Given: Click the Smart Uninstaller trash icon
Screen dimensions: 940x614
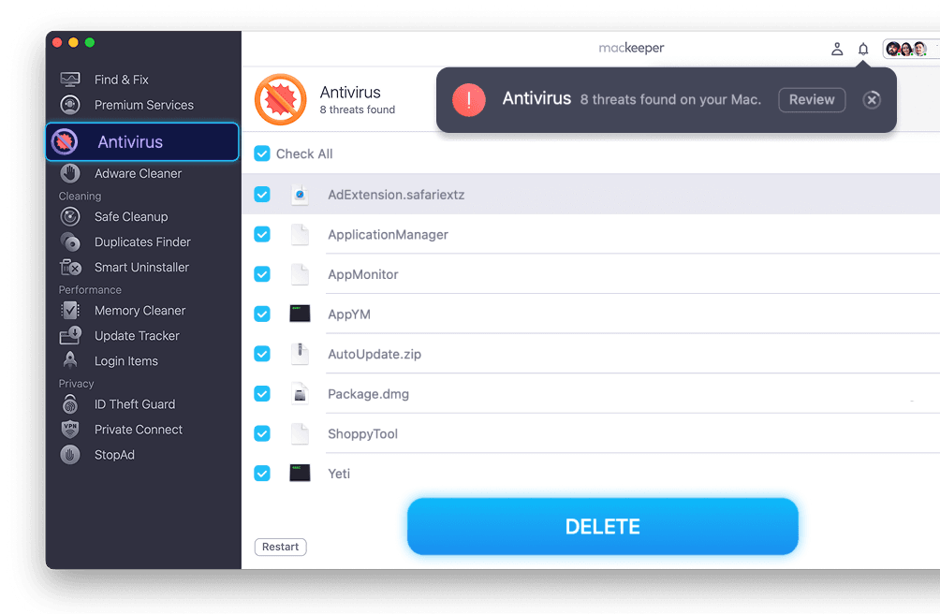Looking at the screenshot, I should pyautogui.click(x=70, y=267).
